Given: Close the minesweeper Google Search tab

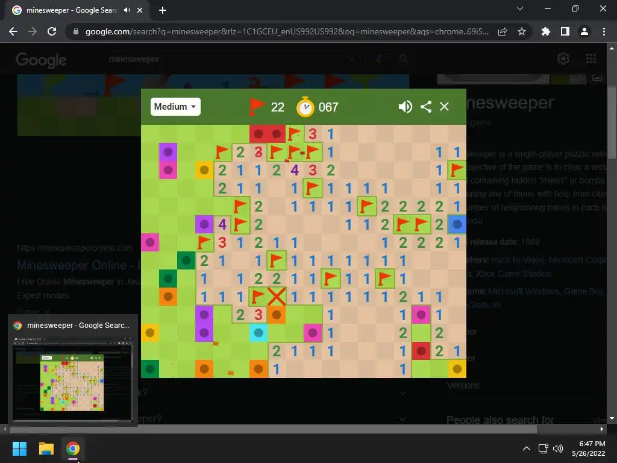Looking at the screenshot, I should pyautogui.click(x=140, y=10).
